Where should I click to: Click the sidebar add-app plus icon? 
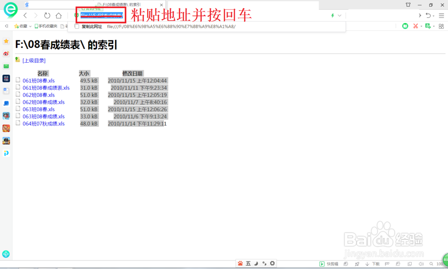pos(6,254)
